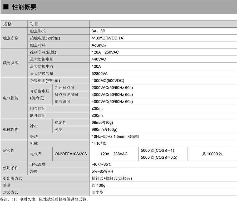The width and height of the screenshot is (237, 201).
Task: Select the 2000VAC(50/60Hz 60s) value
Action: pyautogui.click(x=112, y=88)
